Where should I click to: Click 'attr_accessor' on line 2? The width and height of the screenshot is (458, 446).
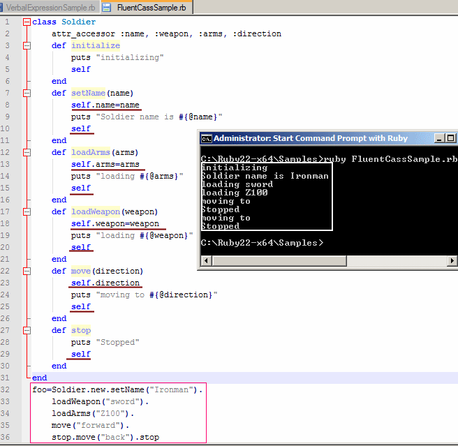point(83,34)
